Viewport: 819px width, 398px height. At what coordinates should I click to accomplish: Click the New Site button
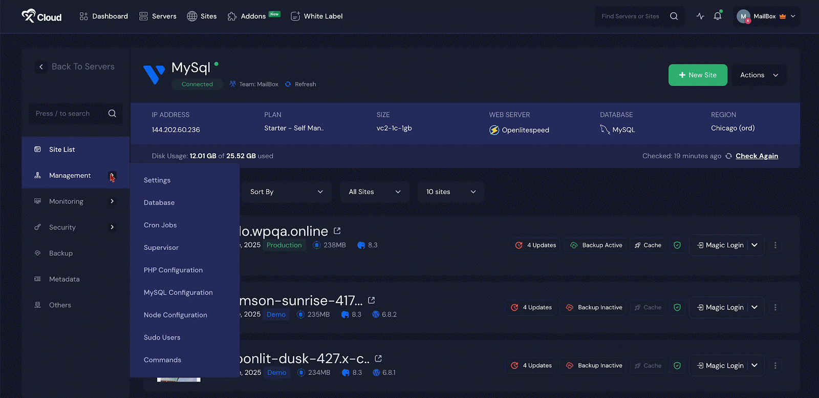click(x=698, y=75)
